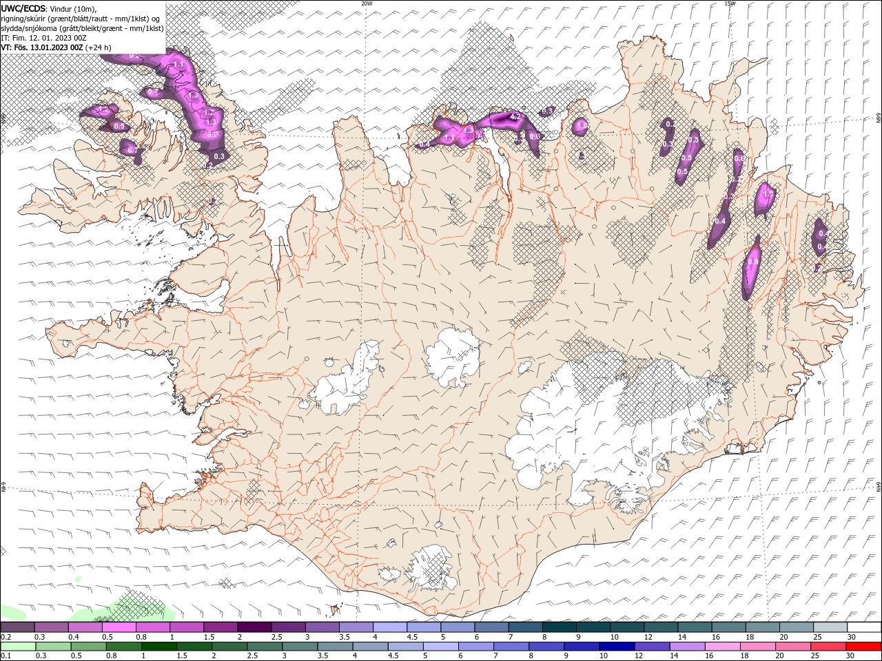
Task: Click the '1.5' label on the snow scale
Action: tap(208, 637)
